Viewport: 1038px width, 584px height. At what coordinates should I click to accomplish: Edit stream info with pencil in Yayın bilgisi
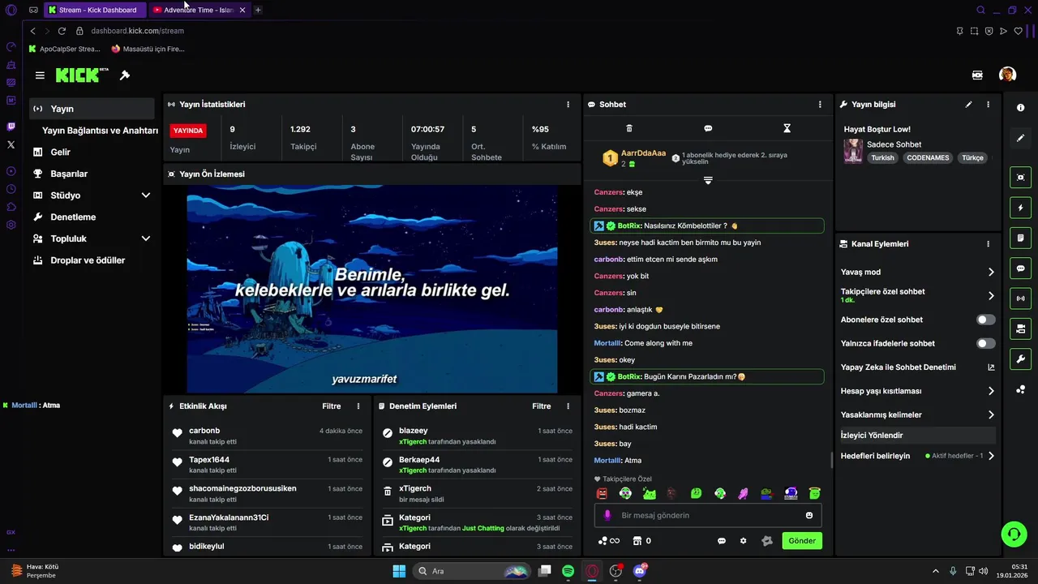[x=968, y=105]
